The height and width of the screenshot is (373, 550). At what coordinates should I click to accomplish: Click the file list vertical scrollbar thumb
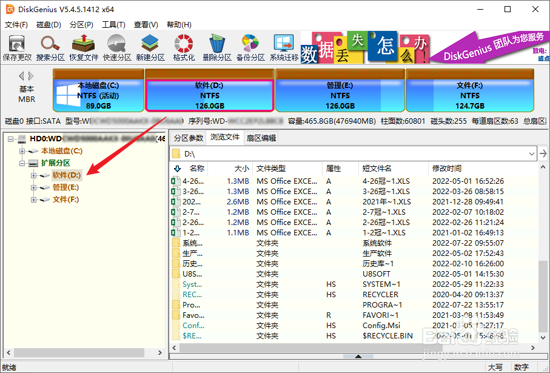[x=543, y=295]
